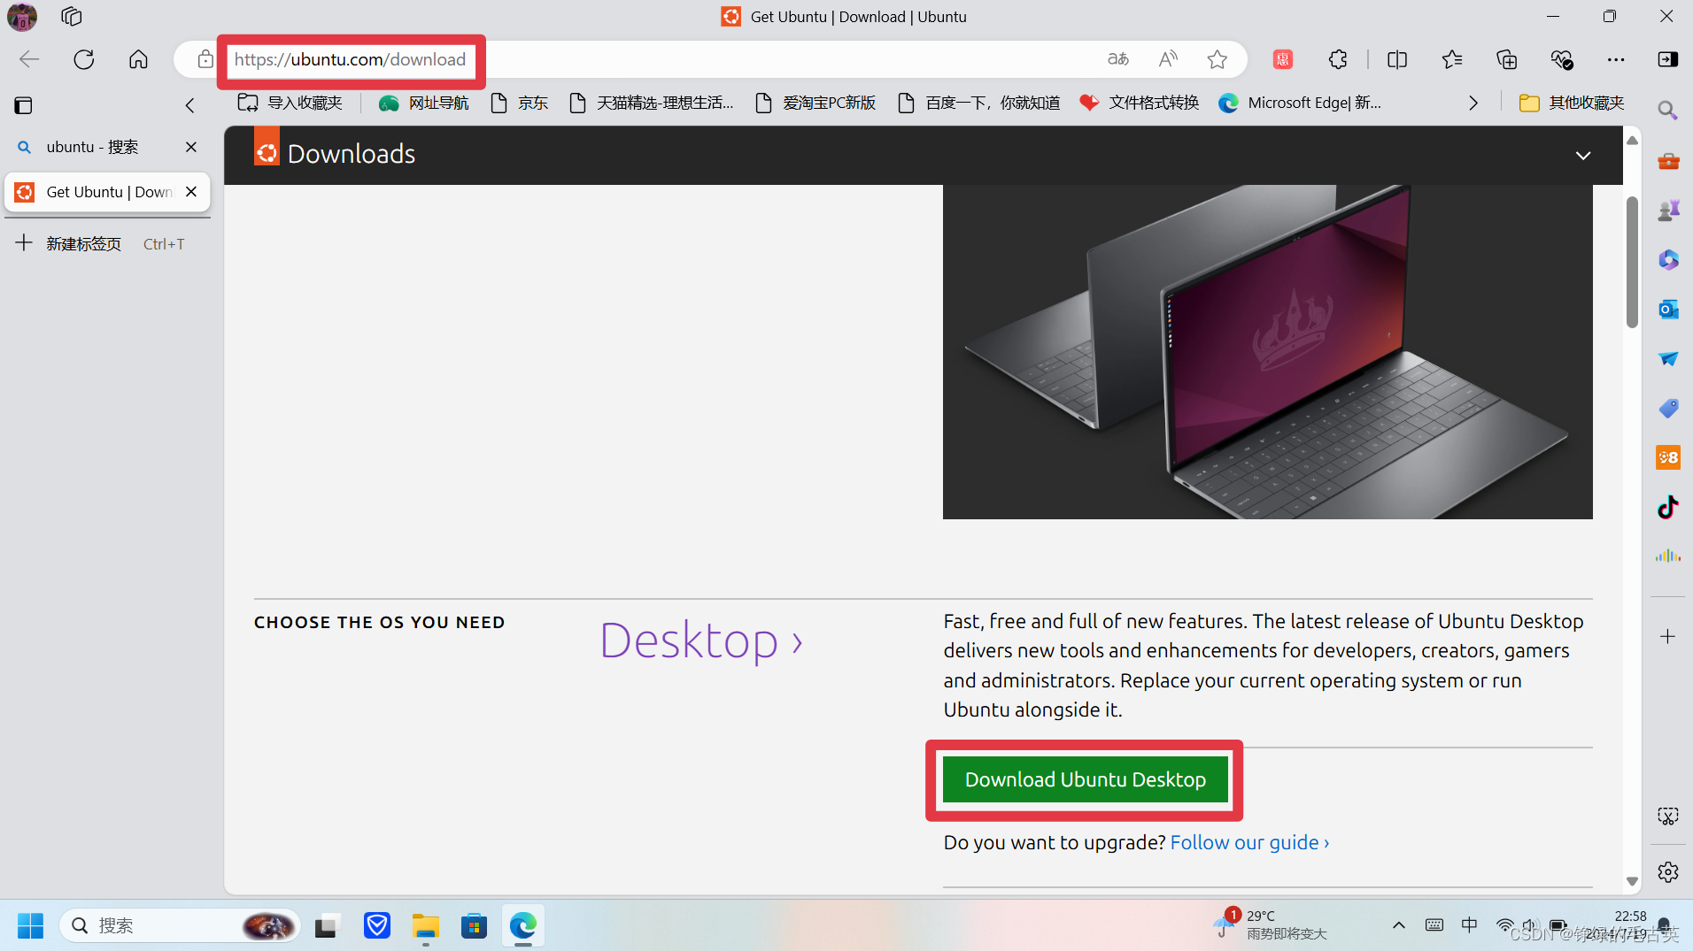Show more favorites bar items chevron
The height and width of the screenshot is (951, 1693).
pos(1473,103)
